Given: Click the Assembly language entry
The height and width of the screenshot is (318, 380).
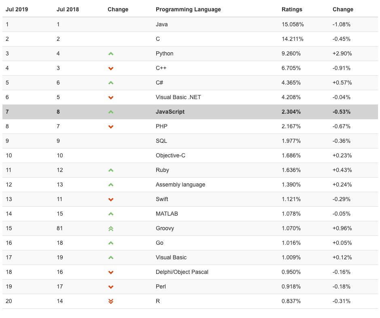Looking at the screenshot, I should (x=180, y=184).
